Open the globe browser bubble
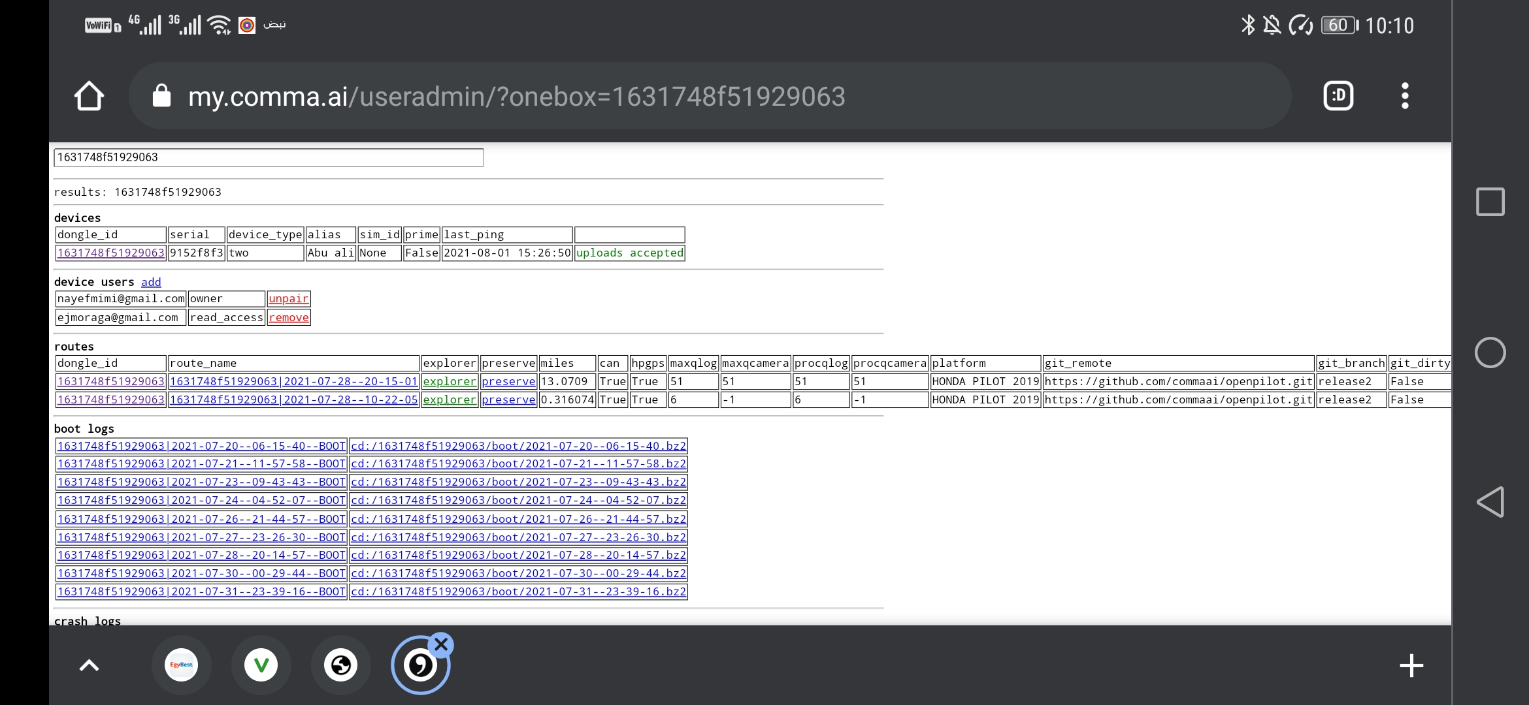 tap(341, 665)
